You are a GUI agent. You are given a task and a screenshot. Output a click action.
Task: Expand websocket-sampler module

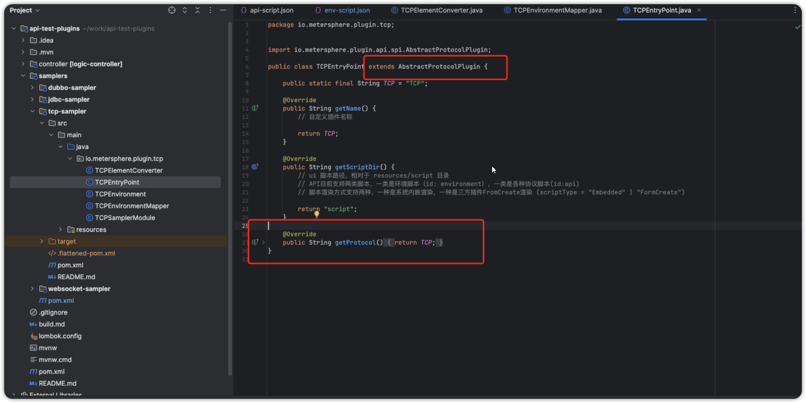(32, 289)
